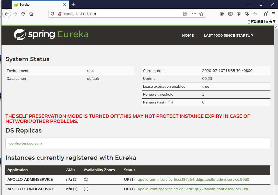
Task: Click the Availability Zones column header
Action: [99, 170]
